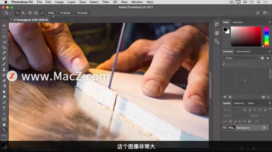This screenshot has width=272, height=152.
Task: Select the Eyedropper tool
Action: pyautogui.click(x=4, y=53)
